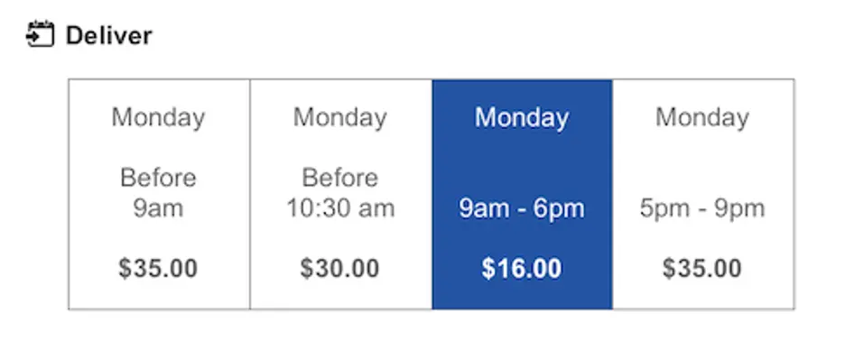Click the $16.00 price in blue cell
This screenshot has width=845, height=341.
[x=522, y=268]
